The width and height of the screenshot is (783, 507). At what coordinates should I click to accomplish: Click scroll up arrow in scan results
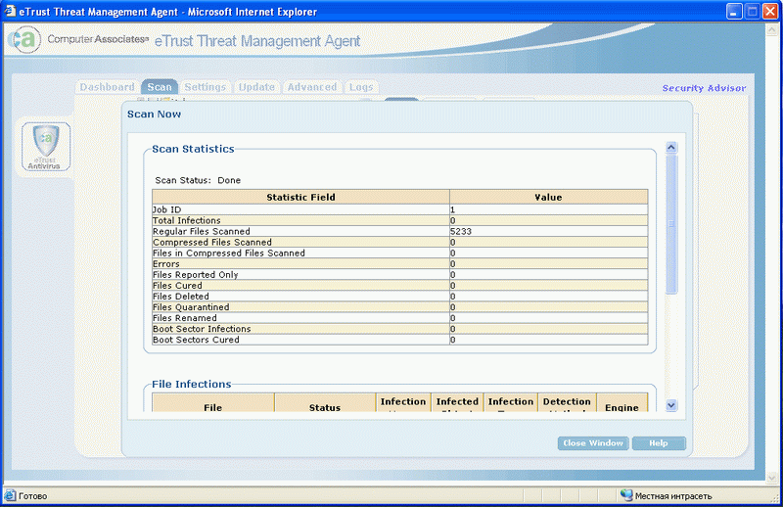(x=671, y=148)
